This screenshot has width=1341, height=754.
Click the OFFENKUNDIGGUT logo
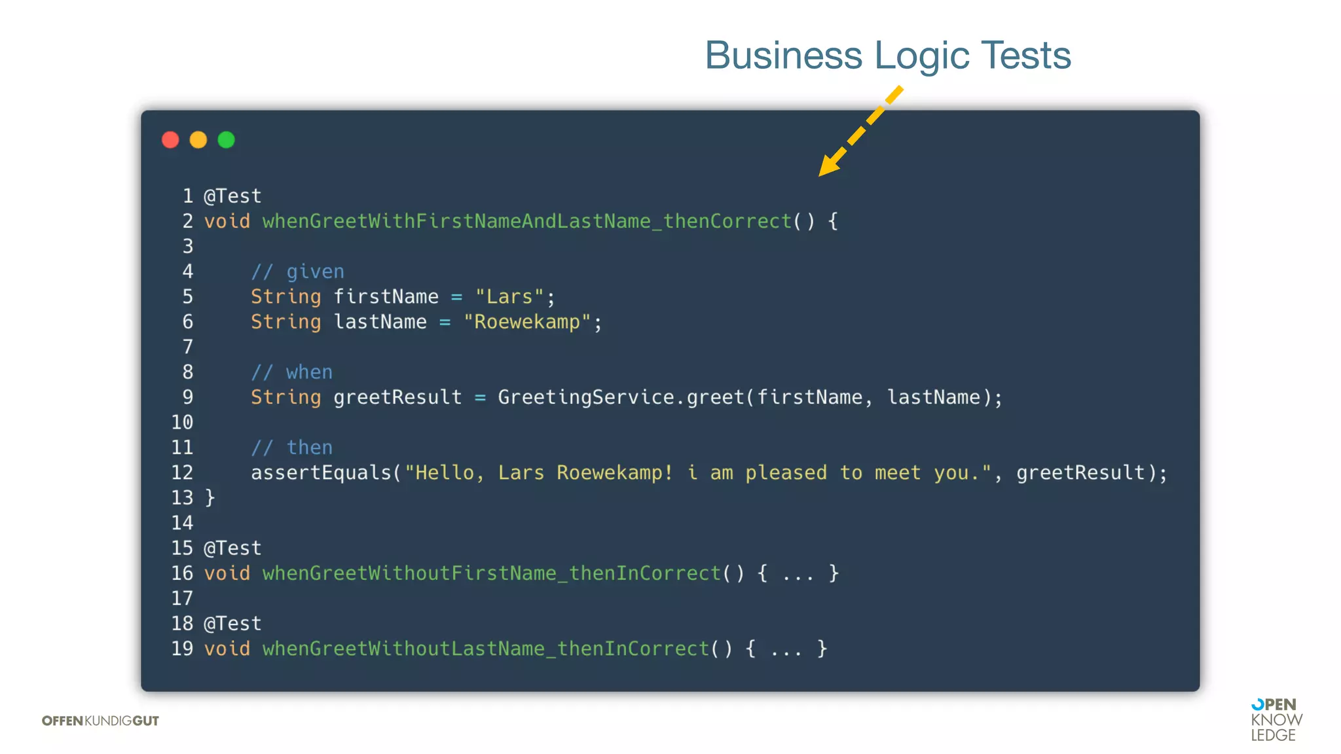click(x=100, y=721)
